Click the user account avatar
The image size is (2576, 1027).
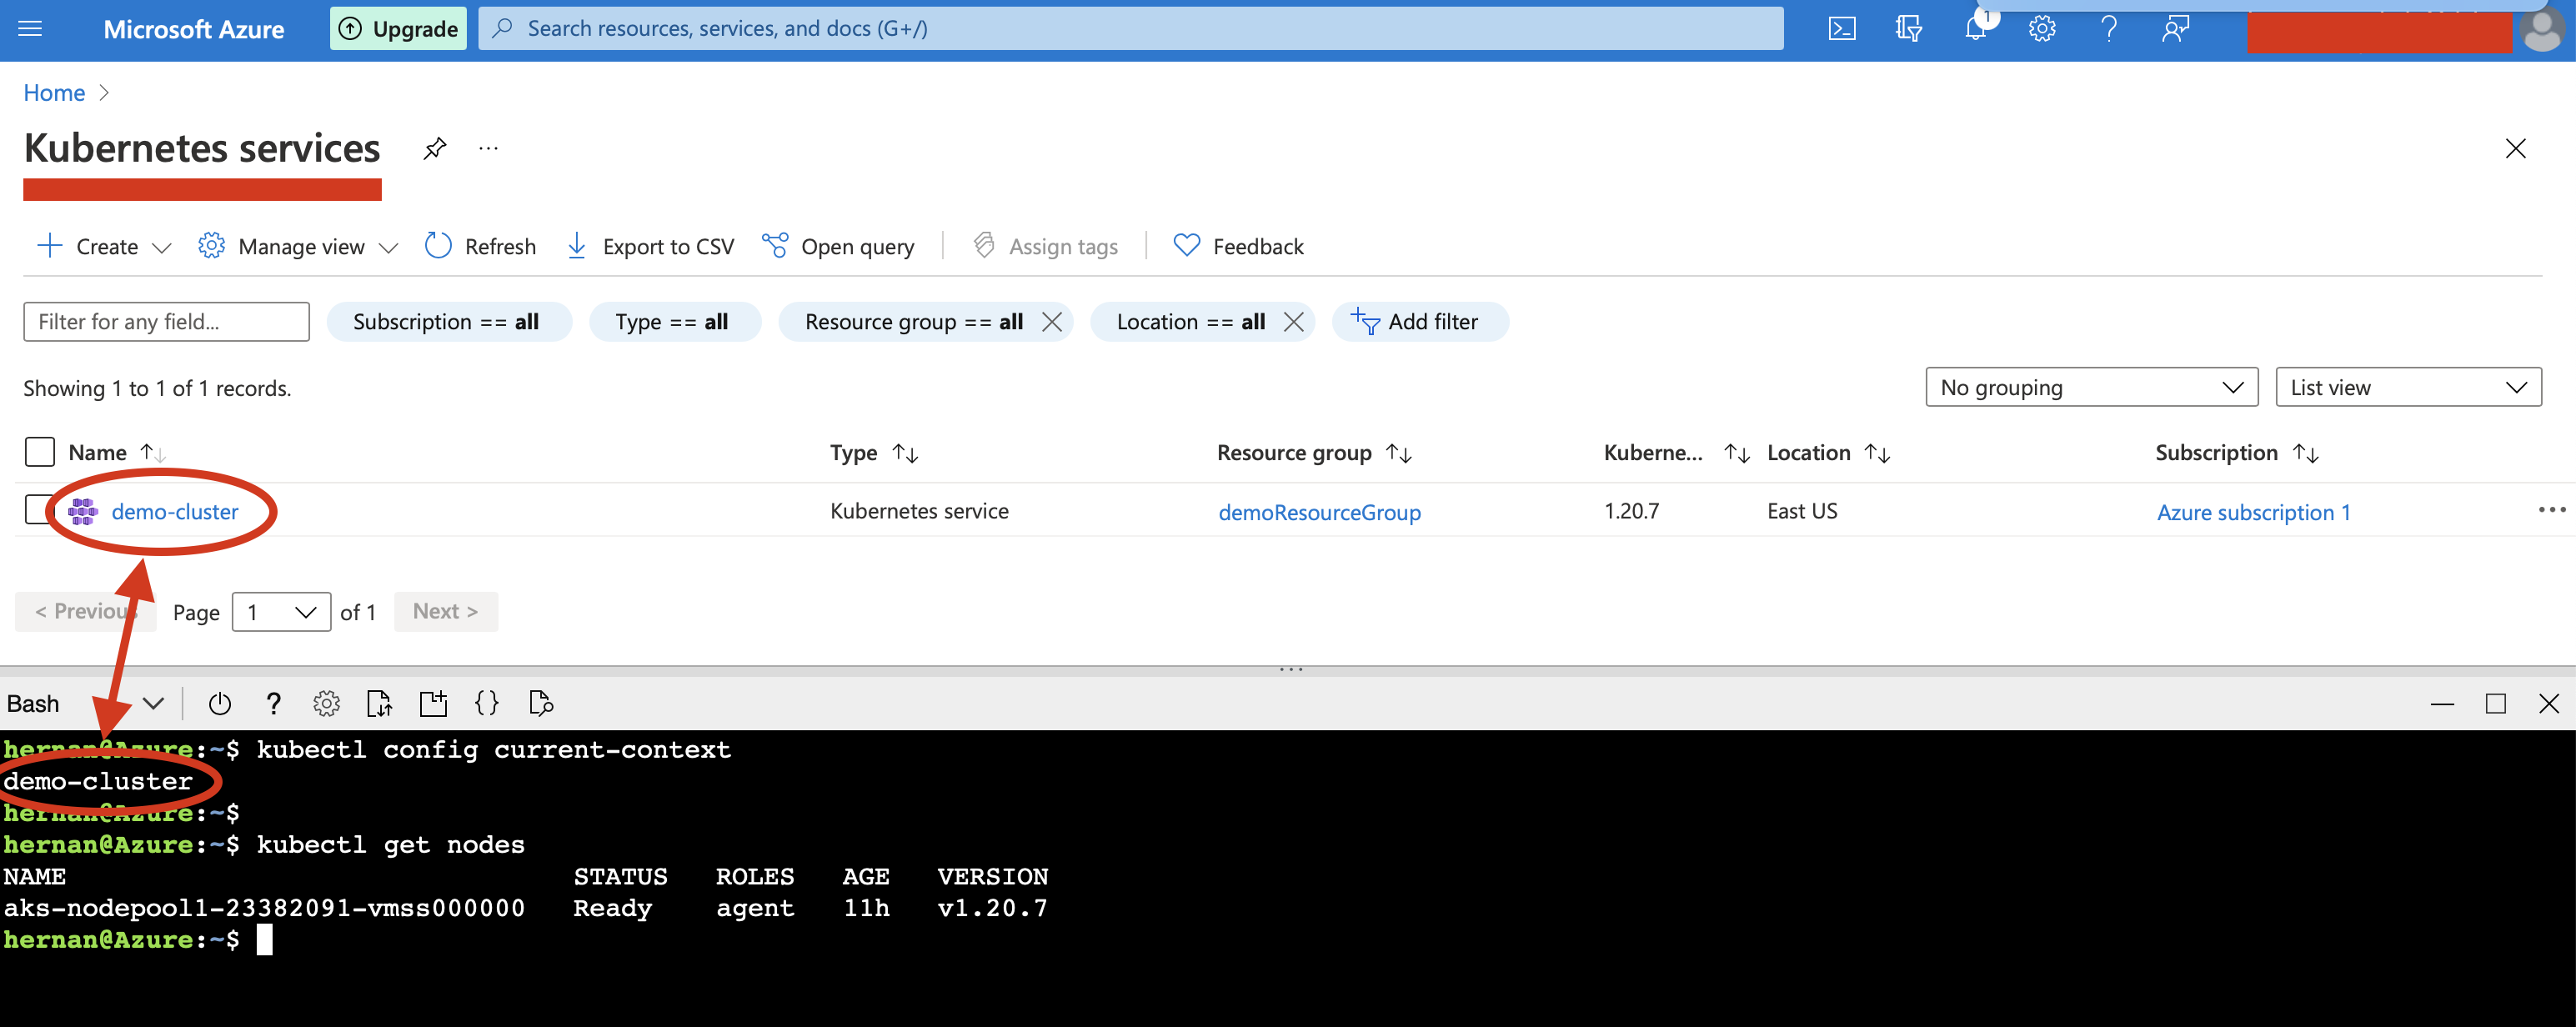tap(2543, 30)
